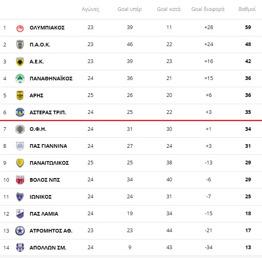This screenshot has width=262, height=258.
Task: Click the ΒΟΛΟΣ ΝΠΣ team crest icon
Action: (19, 180)
